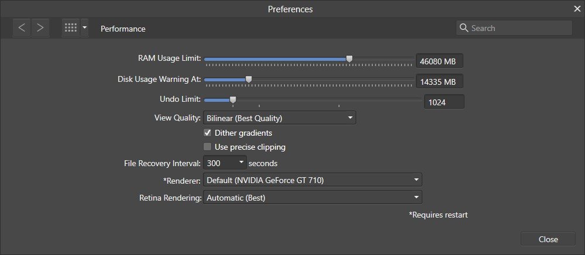
Task: Click the Close button
Action: coord(548,239)
